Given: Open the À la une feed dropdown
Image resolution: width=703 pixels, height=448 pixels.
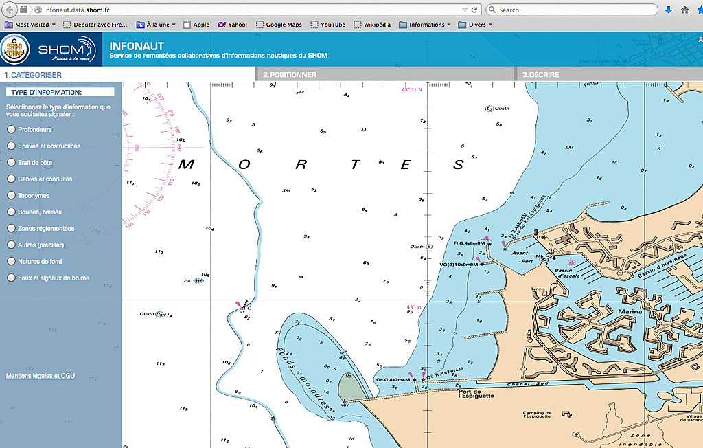Looking at the screenshot, I should tap(156, 25).
